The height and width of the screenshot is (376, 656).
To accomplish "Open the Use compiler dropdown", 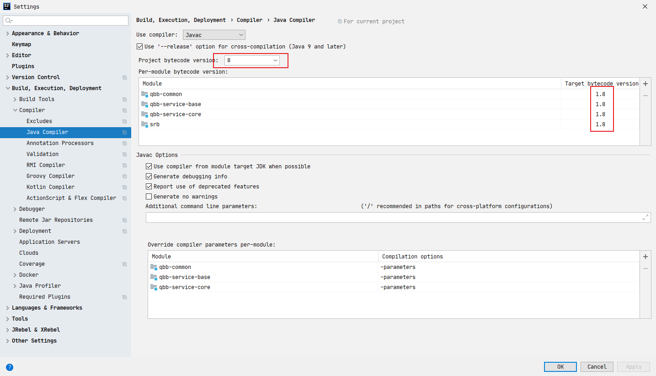I will click(x=214, y=35).
